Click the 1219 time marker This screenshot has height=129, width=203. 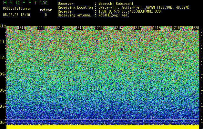tap(176, 28)
